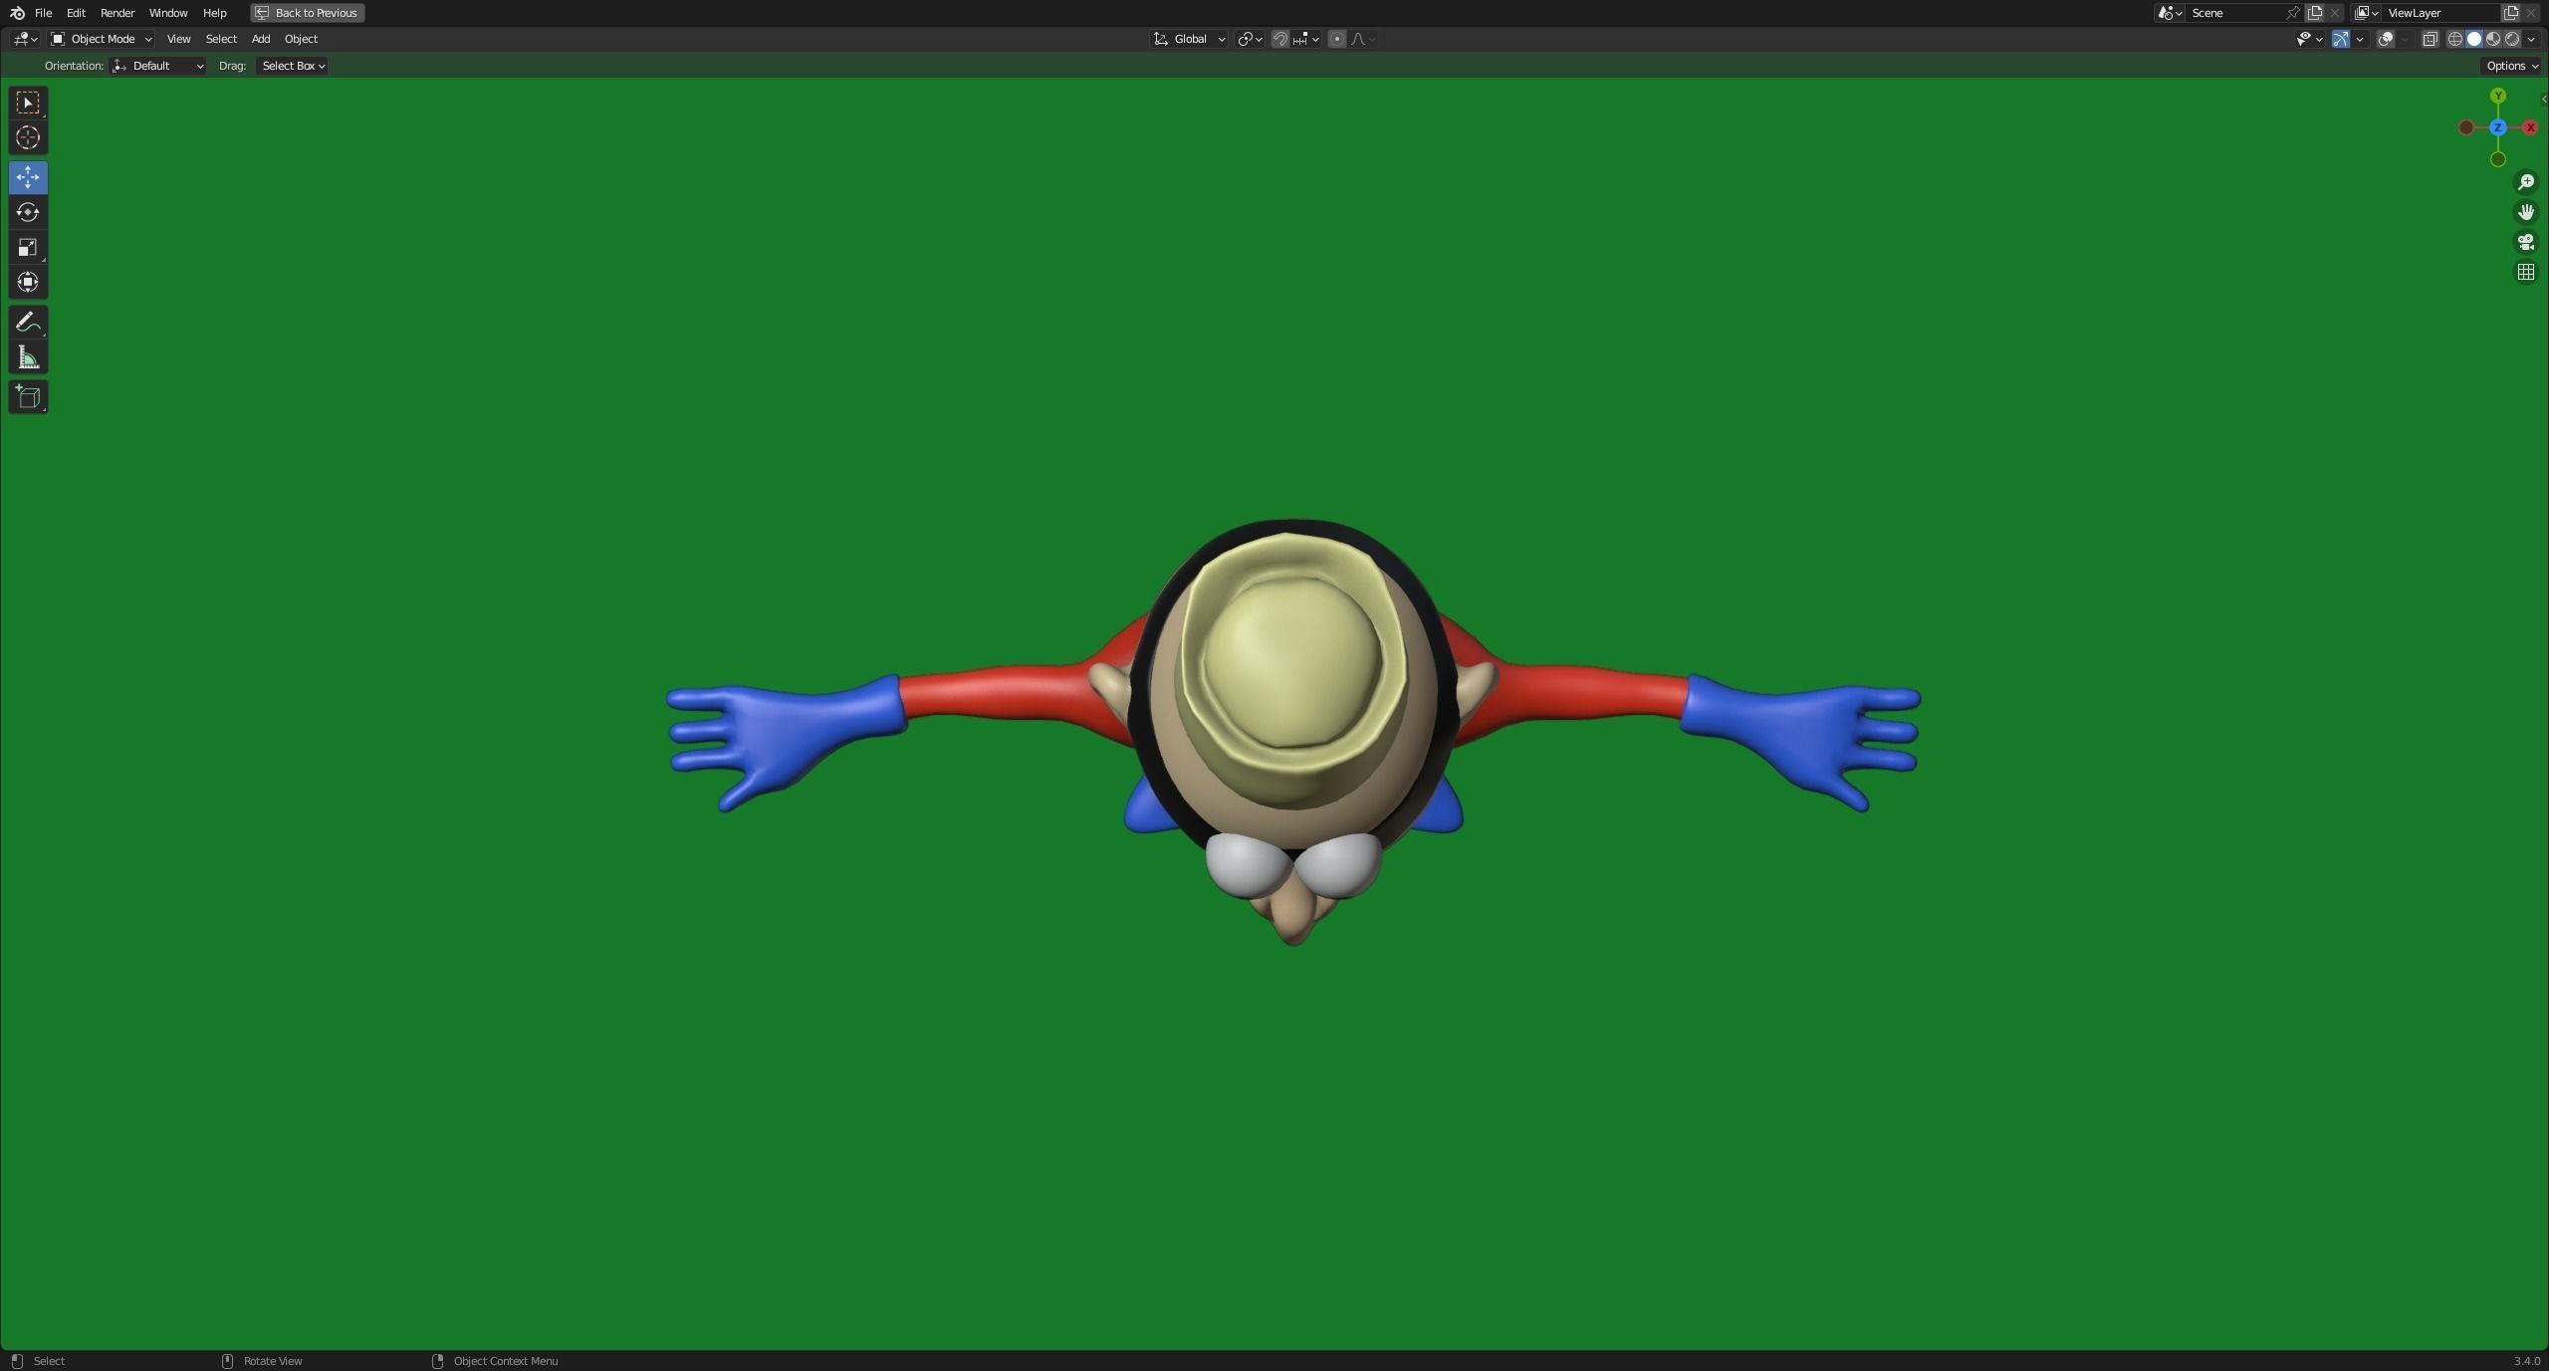This screenshot has height=1371, width=2549.
Task: Add a new ViewLayer icon
Action: click(x=2510, y=13)
